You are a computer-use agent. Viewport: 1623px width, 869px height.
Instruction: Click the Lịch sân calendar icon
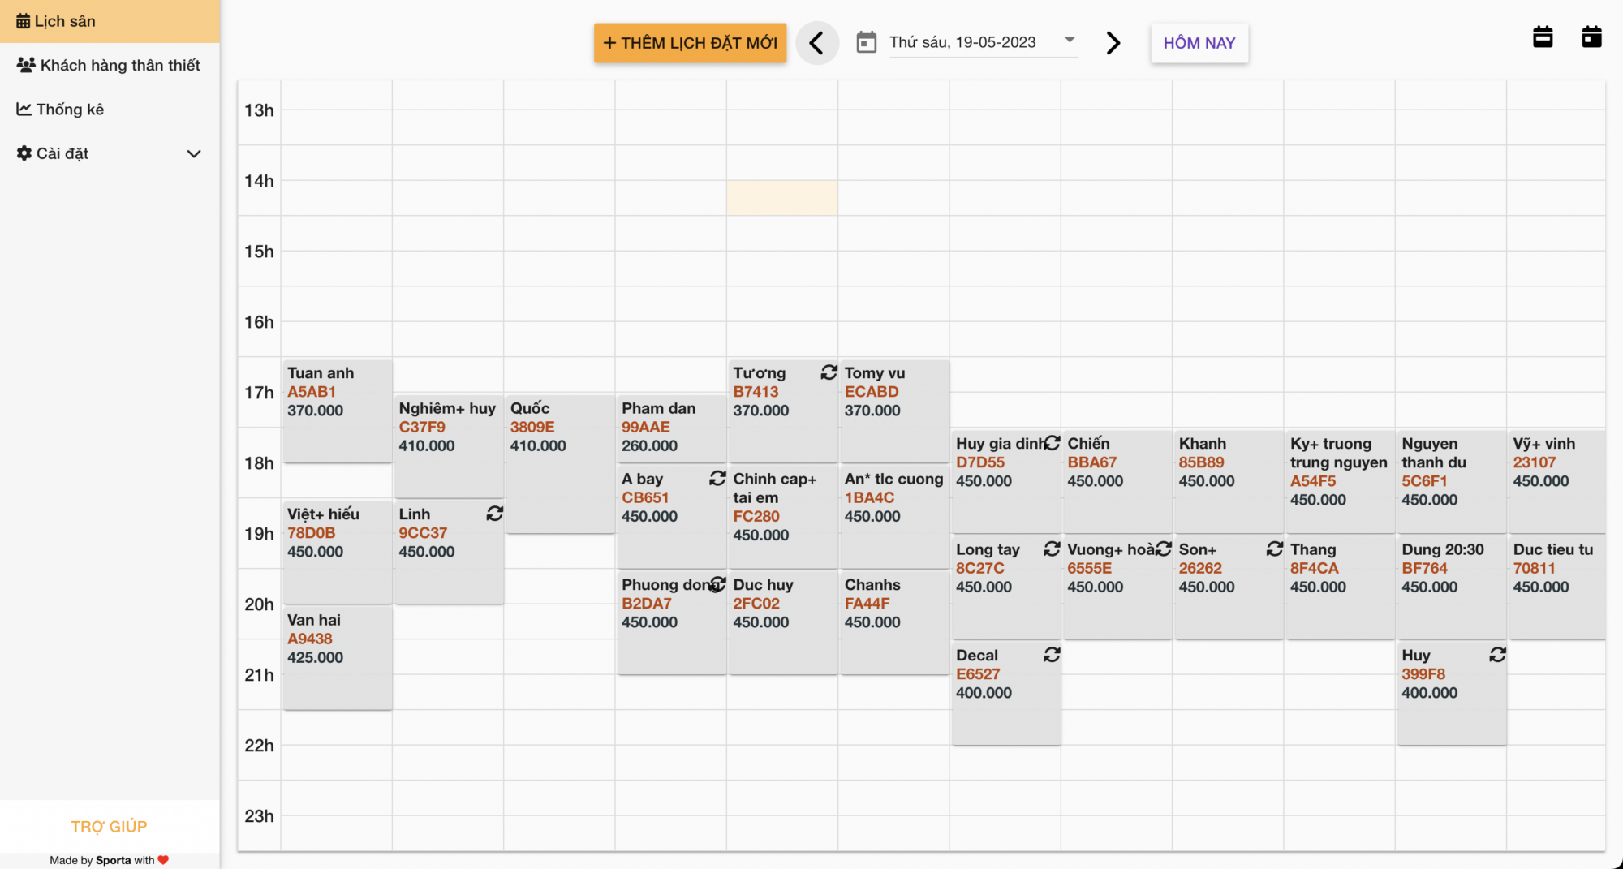tap(24, 21)
